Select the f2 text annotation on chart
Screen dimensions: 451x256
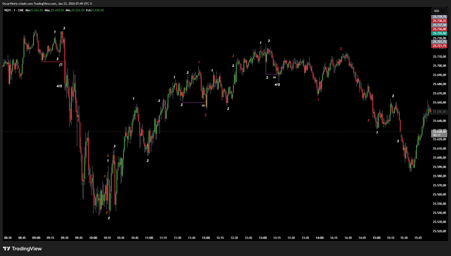click(61, 64)
